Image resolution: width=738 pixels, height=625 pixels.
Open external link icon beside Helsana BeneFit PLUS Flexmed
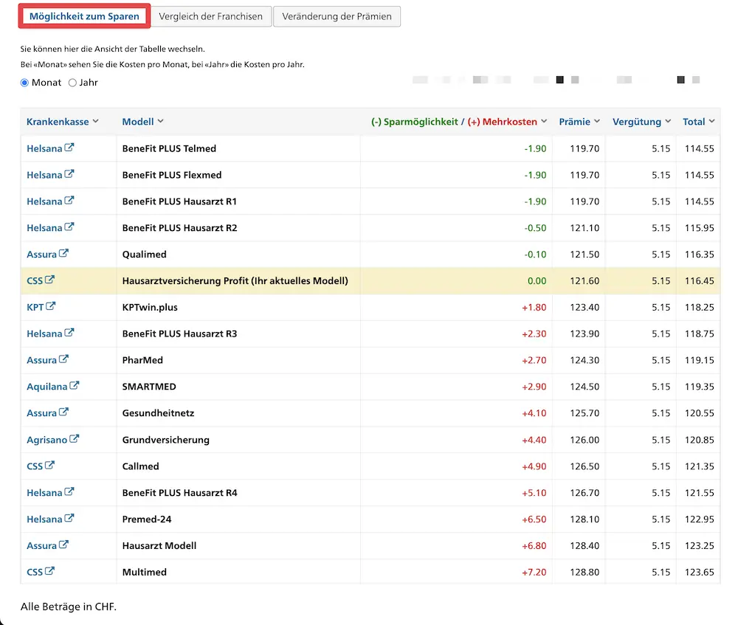pos(69,173)
